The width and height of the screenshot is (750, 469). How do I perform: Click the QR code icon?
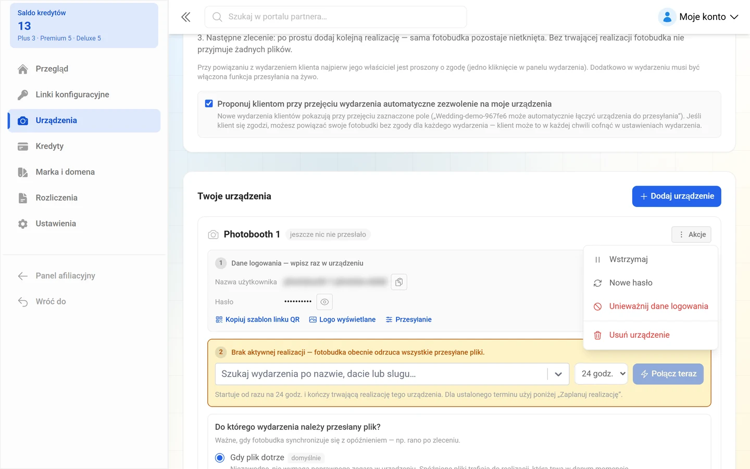(x=219, y=319)
